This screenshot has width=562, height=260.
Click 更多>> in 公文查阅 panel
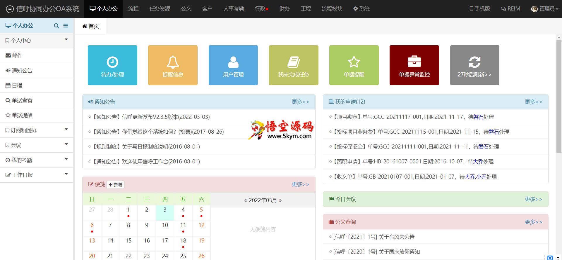pos(533,222)
